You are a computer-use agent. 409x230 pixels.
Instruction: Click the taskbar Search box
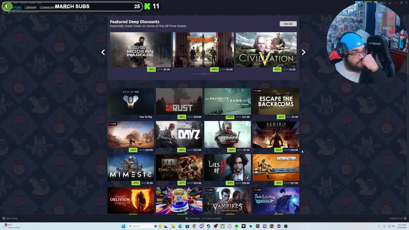point(145,226)
